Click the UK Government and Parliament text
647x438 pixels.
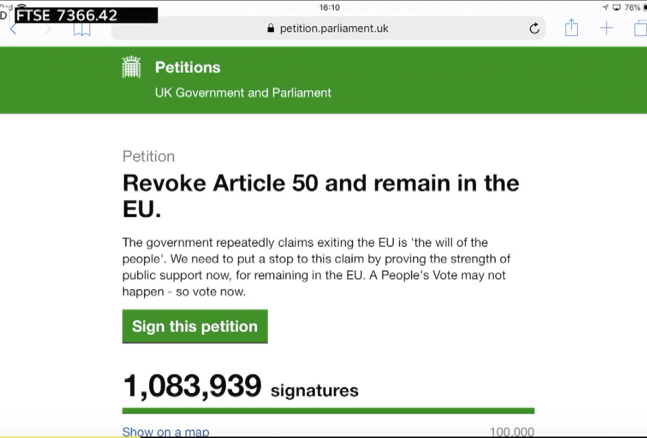coord(243,93)
